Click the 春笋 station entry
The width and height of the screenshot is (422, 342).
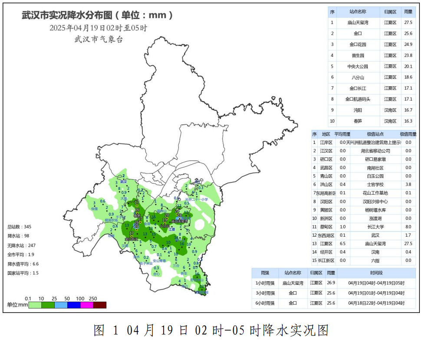click(358, 121)
